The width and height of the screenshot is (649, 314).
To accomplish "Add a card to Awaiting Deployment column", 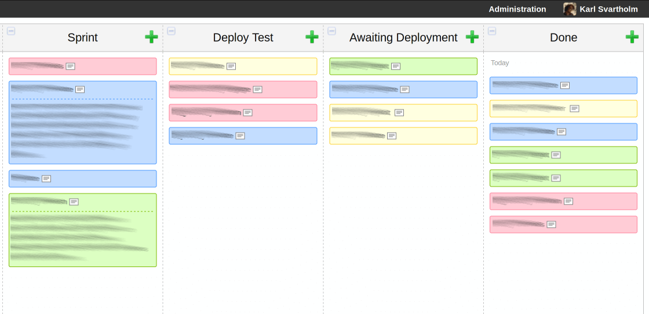I will pyautogui.click(x=472, y=38).
